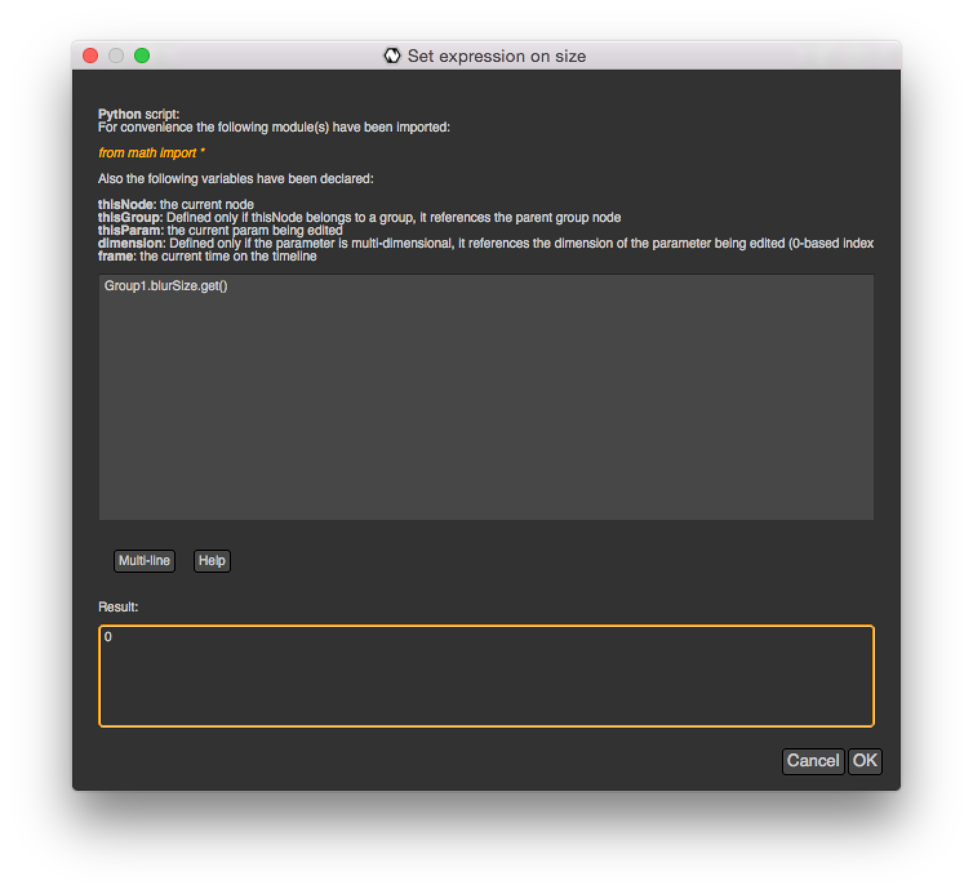The image size is (973, 894).
Task: Place cursor on Group1.blurSize.get() text
Action: (x=166, y=286)
